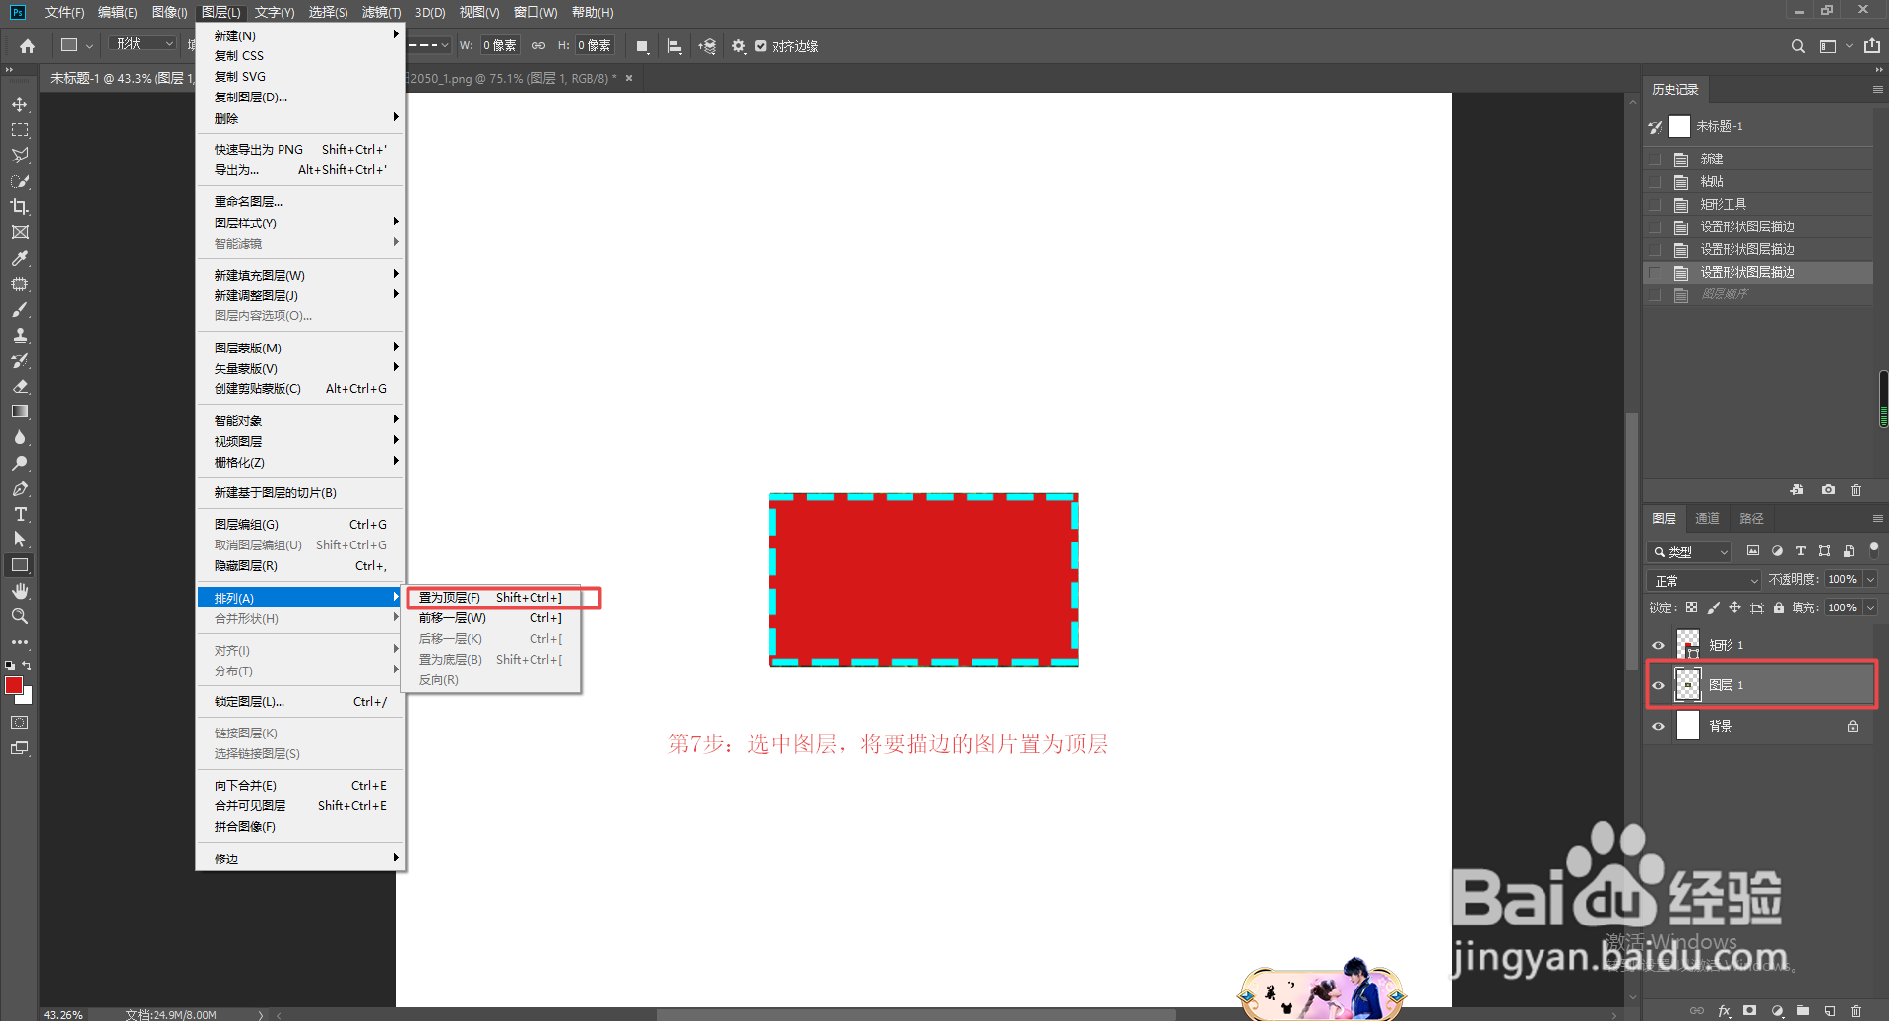Select the Rectangular Marquee tool

(x=20, y=130)
